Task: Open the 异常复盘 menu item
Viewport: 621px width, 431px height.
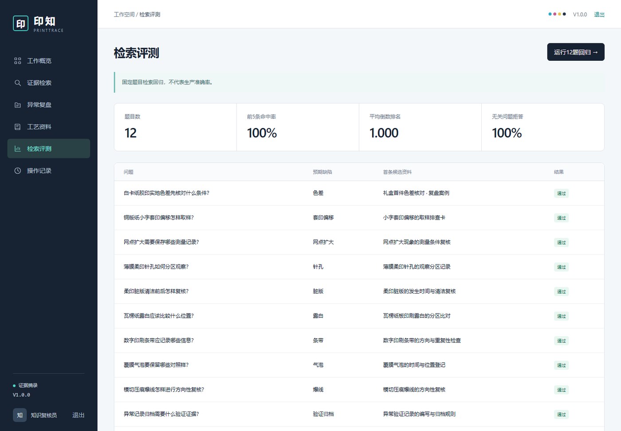Action: [49, 105]
